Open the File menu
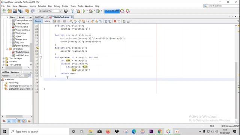This screenshot has height=135, width=240. (3, 6)
